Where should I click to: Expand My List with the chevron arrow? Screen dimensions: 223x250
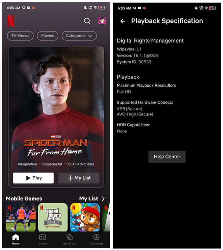(x=103, y=199)
